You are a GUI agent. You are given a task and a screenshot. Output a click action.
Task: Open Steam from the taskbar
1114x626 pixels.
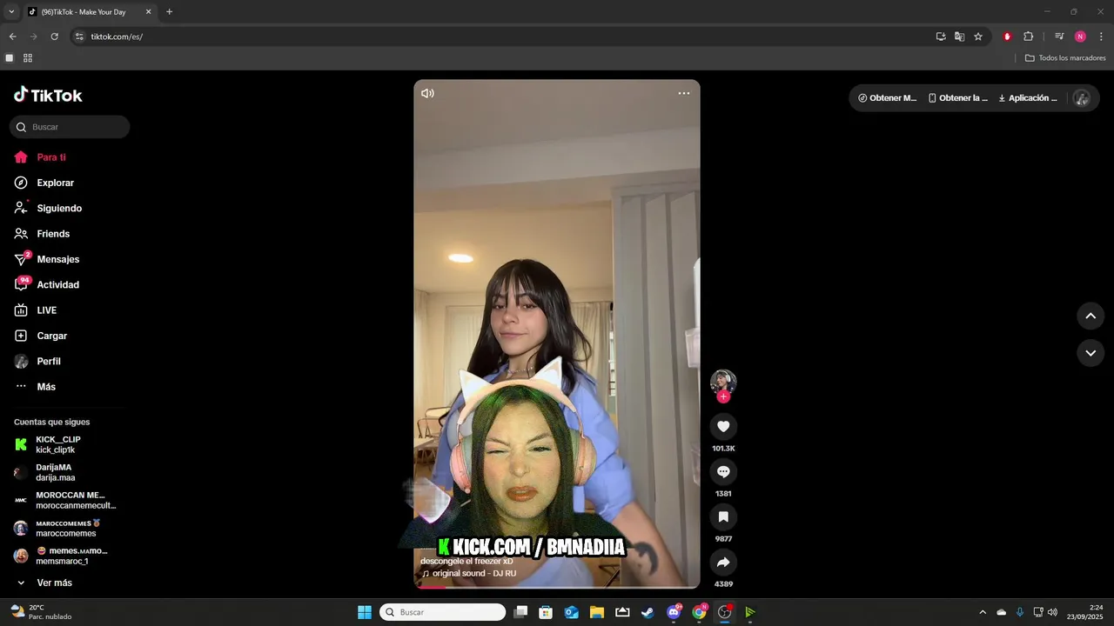click(648, 612)
